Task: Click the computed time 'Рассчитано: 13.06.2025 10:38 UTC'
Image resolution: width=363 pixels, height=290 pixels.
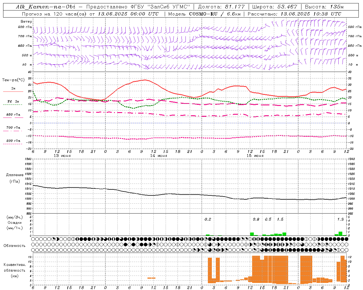Action: (294, 14)
